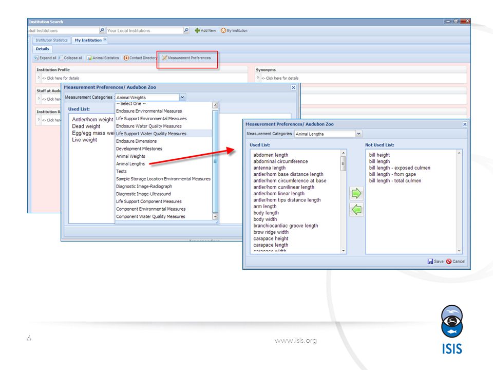Select 'Dead weight' in Used List
493x370 pixels.
point(86,126)
